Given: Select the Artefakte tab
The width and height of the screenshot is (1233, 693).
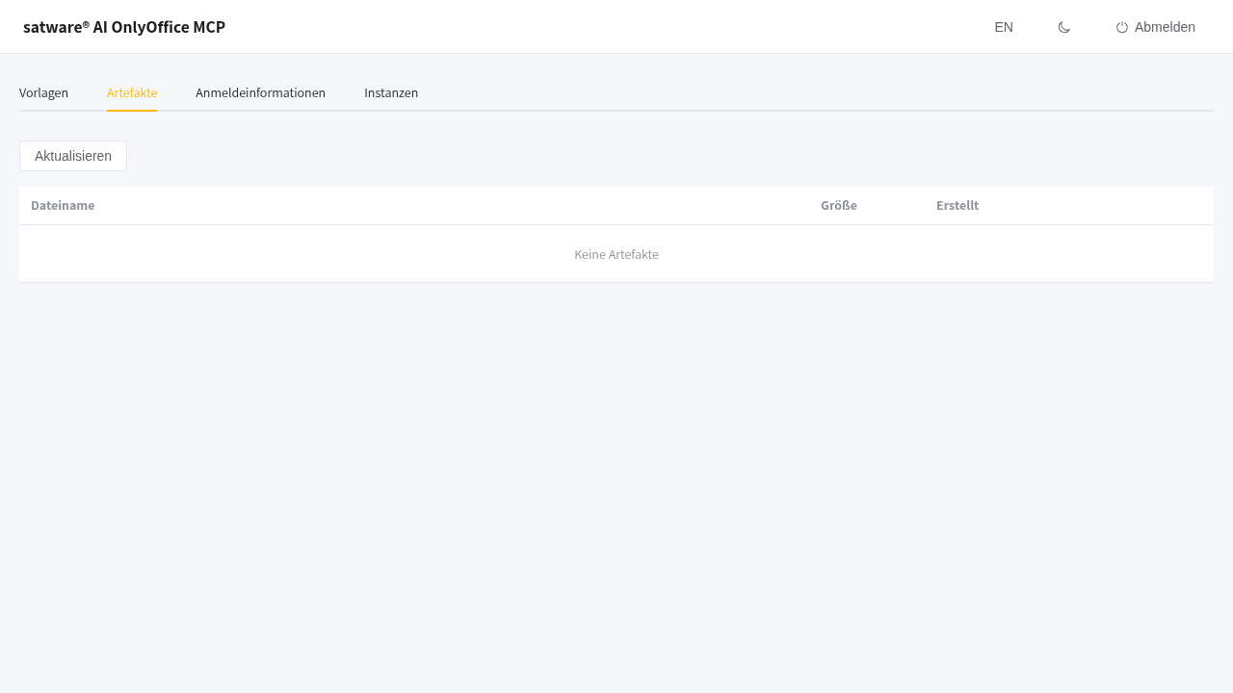Looking at the screenshot, I should [x=132, y=92].
